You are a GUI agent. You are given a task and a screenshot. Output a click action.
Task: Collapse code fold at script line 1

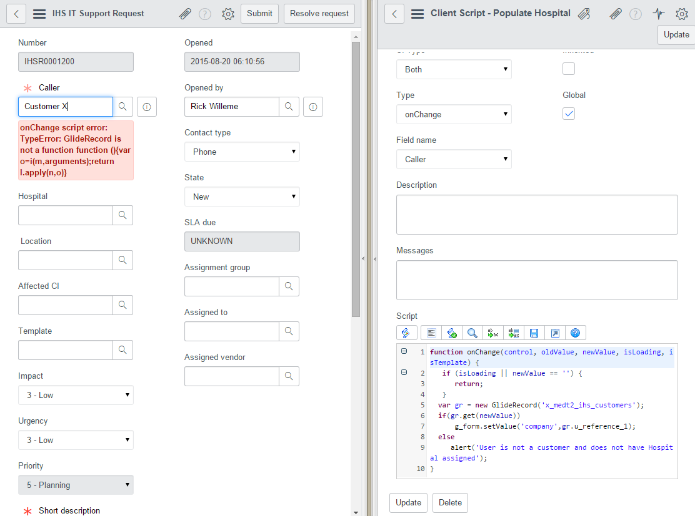pos(404,351)
